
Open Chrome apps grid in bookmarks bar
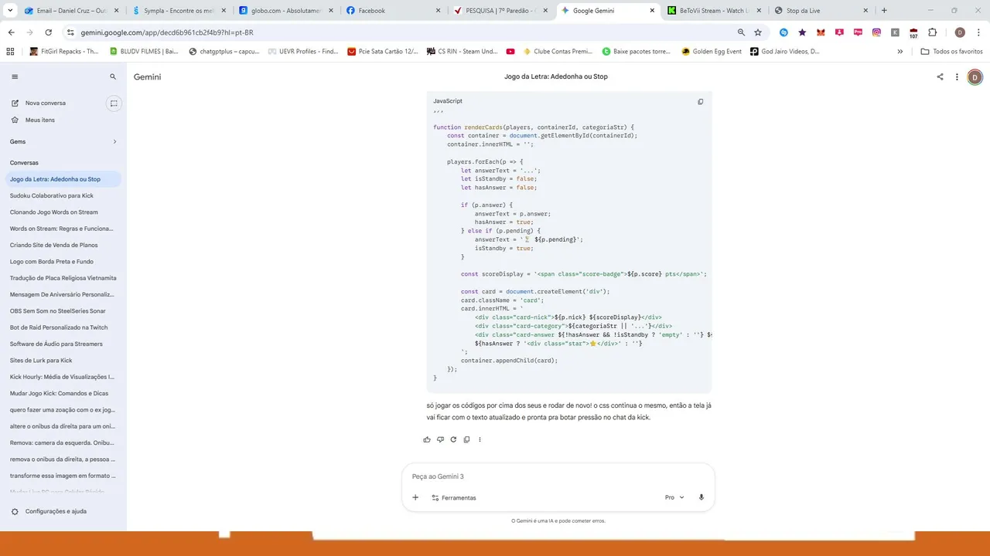click(10, 51)
